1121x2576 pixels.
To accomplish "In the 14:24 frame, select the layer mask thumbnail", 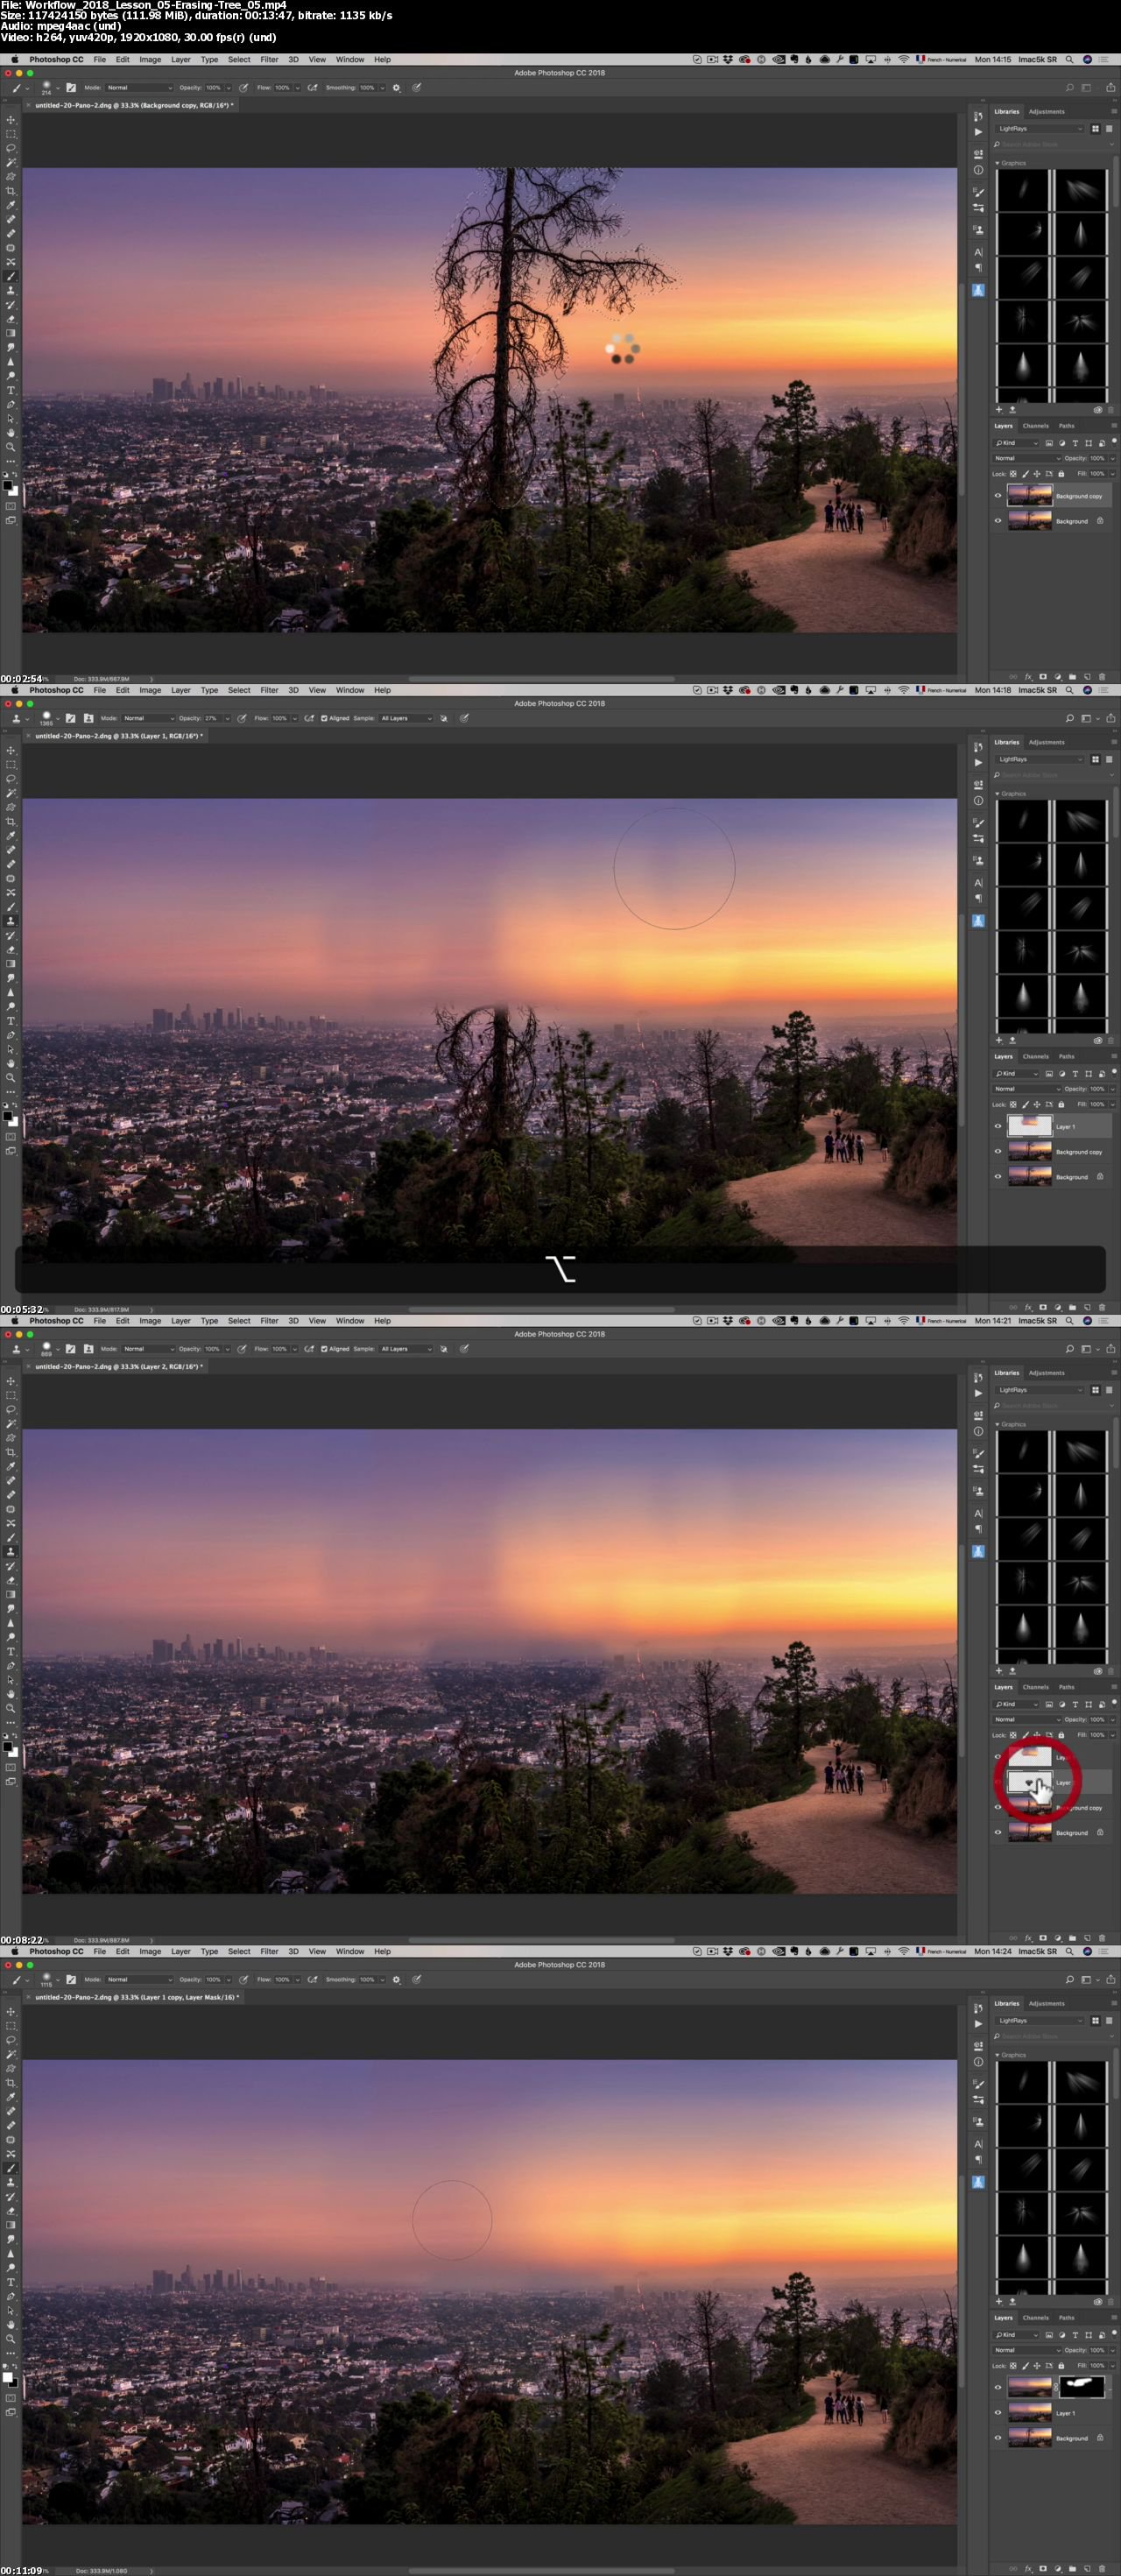I will [1082, 2387].
